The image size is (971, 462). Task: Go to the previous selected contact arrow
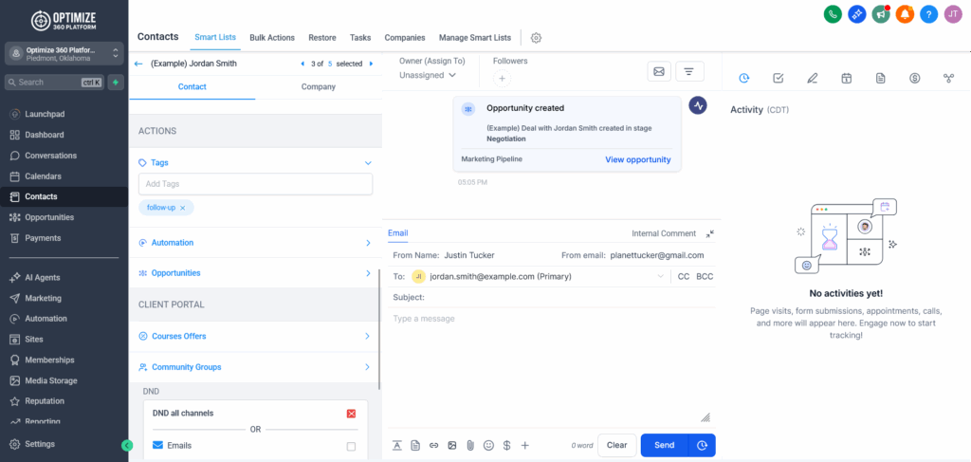point(302,64)
